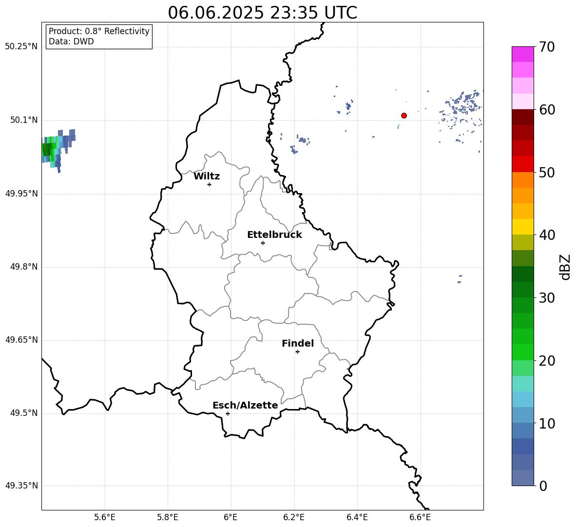
Task: Click the 49.8°N latitude label
Action: pos(24,267)
